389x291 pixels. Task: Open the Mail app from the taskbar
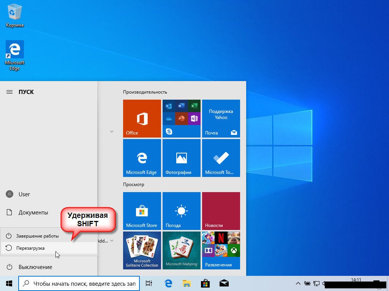[224, 283]
